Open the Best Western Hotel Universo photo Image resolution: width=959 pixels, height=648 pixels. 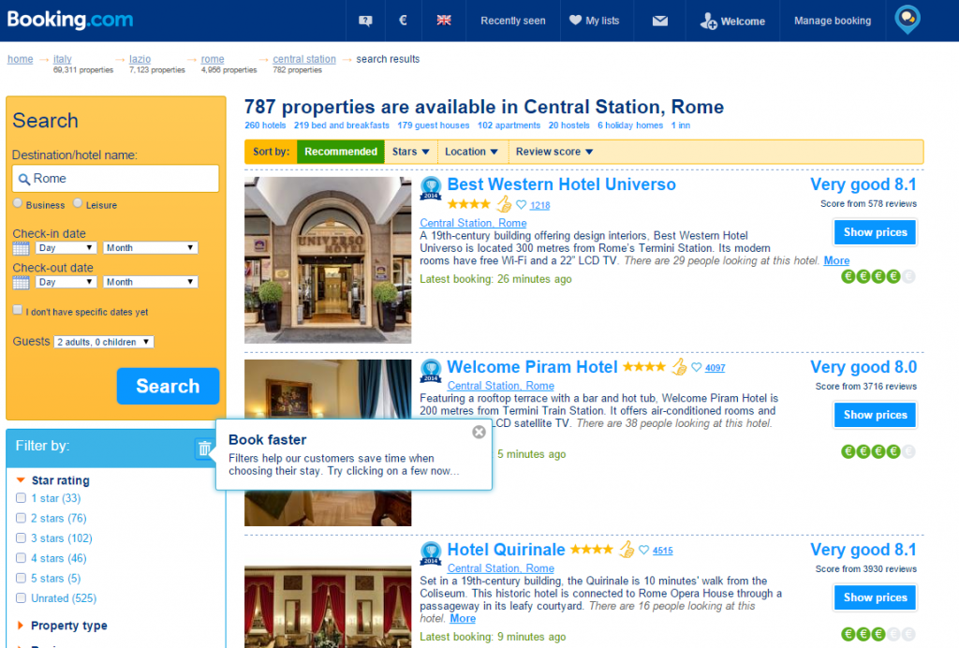[x=328, y=260]
